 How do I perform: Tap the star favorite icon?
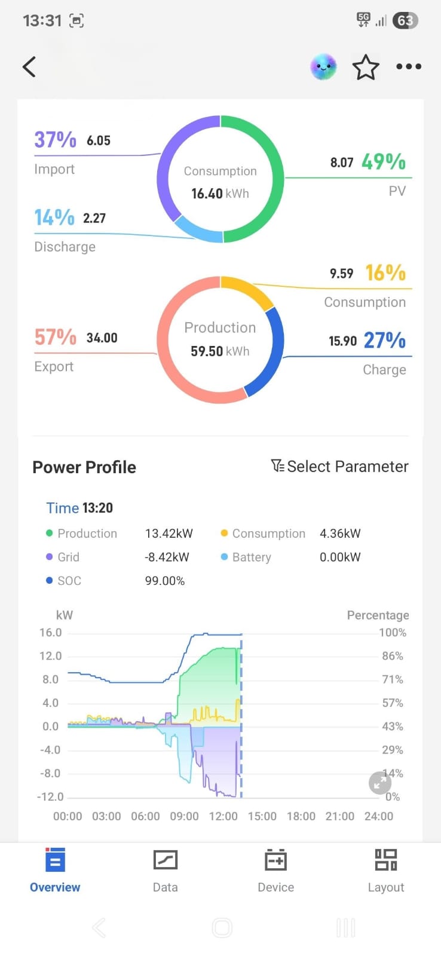366,67
